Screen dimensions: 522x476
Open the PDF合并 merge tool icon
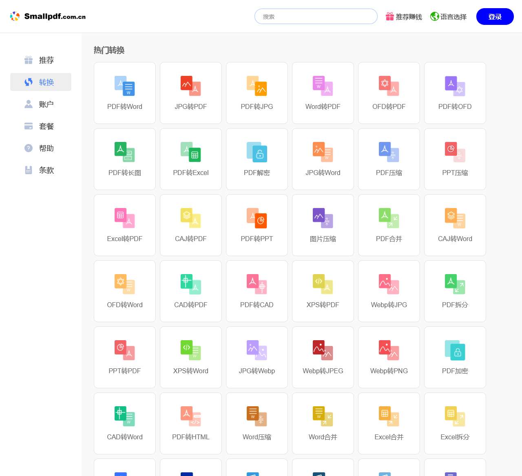pyautogui.click(x=389, y=218)
